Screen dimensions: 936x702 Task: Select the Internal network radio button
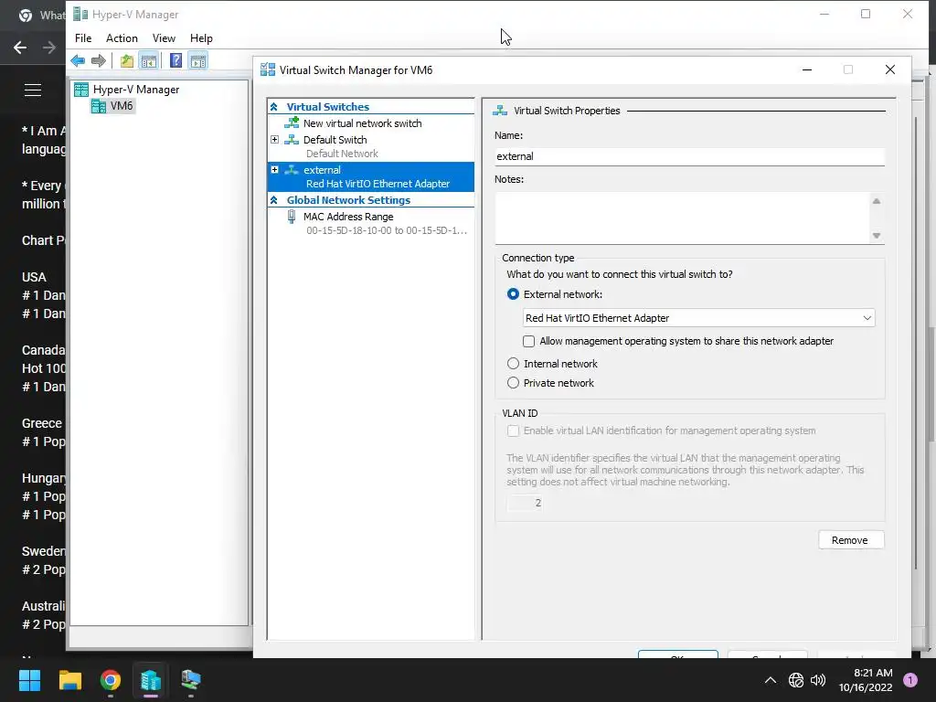(x=513, y=364)
